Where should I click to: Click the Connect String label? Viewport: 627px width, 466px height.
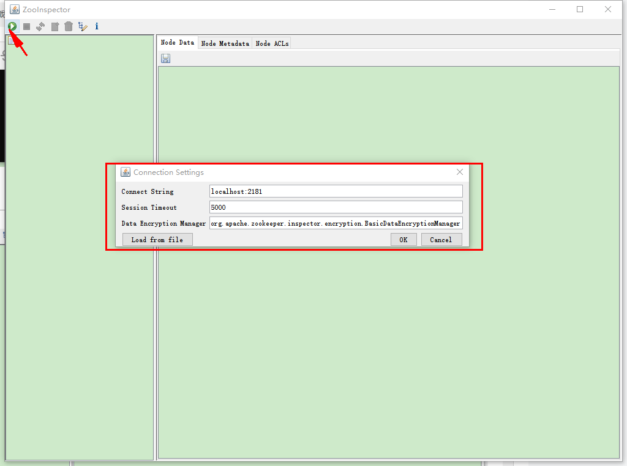pos(148,191)
